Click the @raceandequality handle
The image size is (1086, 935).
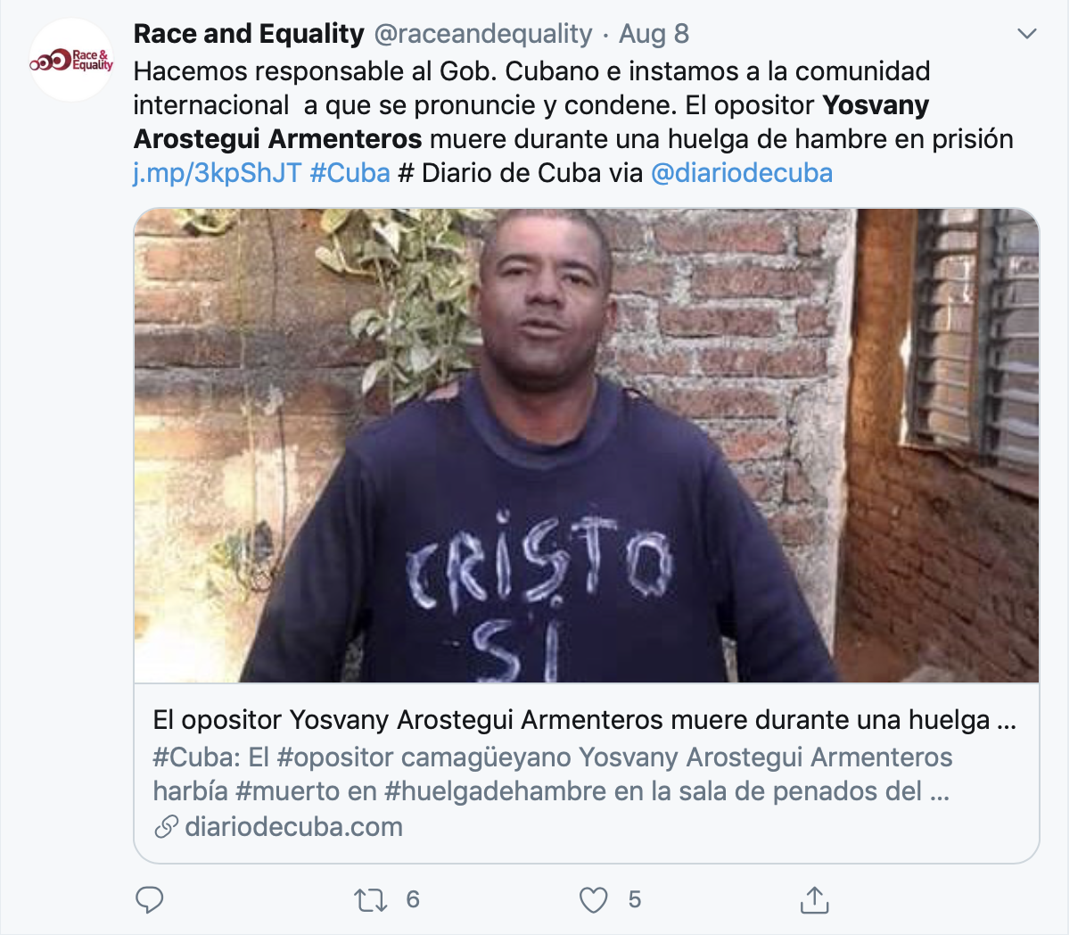pos(482,34)
